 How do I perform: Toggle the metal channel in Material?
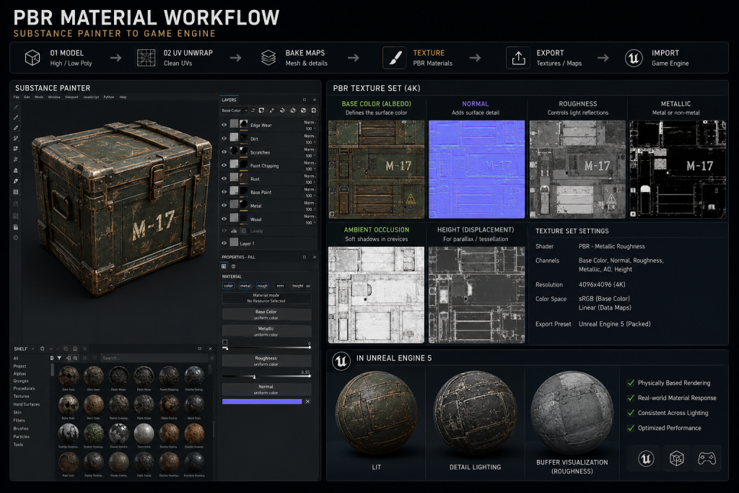click(245, 286)
